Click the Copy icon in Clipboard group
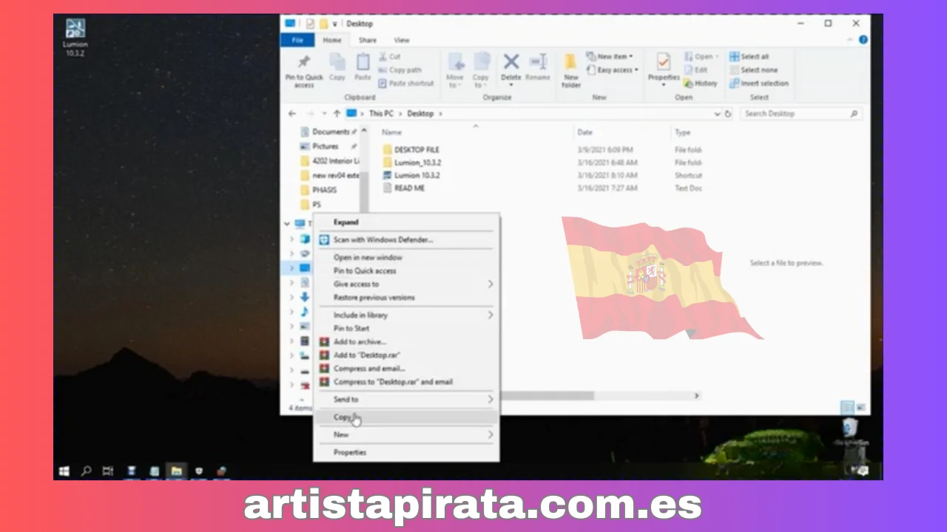The width and height of the screenshot is (947, 532). pos(337,67)
